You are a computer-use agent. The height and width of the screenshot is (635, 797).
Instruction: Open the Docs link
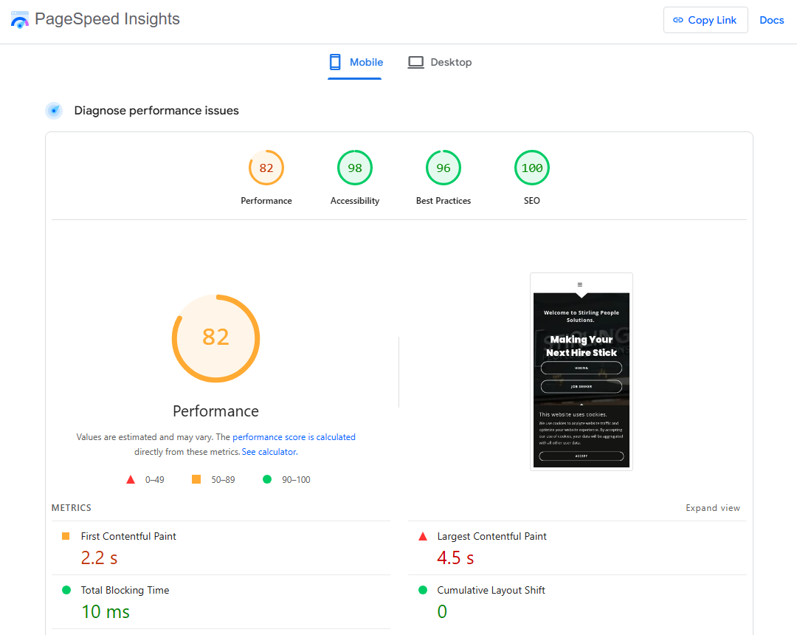[771, 20]
